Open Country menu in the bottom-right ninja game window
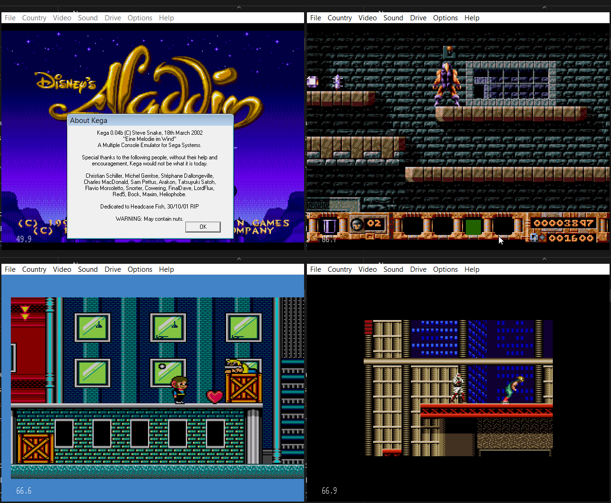 click(340, 269)
